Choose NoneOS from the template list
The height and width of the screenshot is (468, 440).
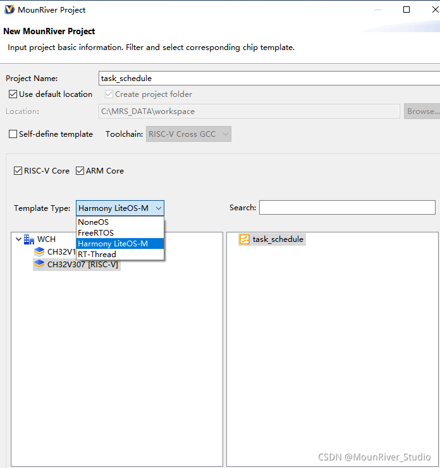[x=119, y=222]
